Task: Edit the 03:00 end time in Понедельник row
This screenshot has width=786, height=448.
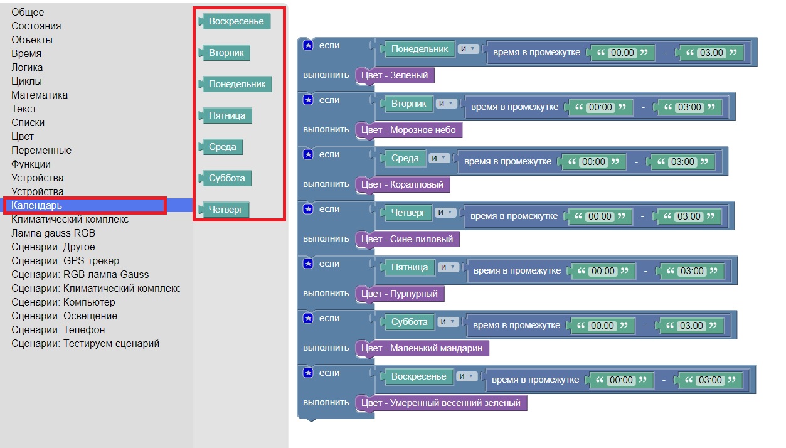Action: pyautogui.click(x=711, y=53)
